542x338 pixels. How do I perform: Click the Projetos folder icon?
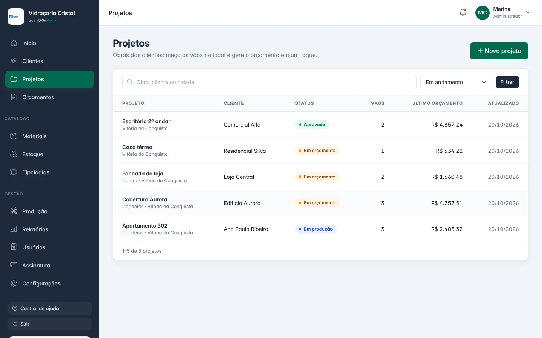pos(14,79)
